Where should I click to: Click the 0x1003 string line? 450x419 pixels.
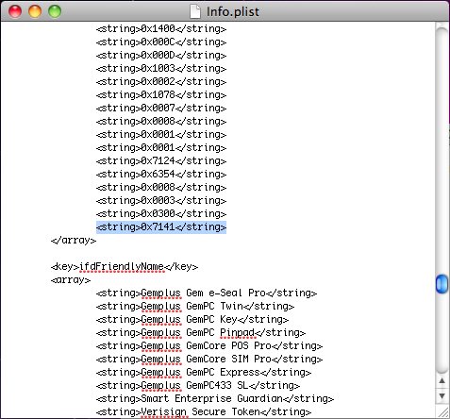(161, 69)
